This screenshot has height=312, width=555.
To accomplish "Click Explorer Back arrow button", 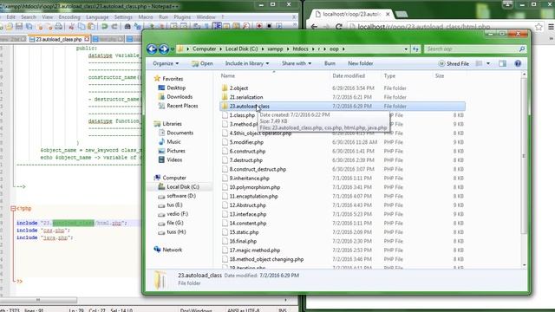I will pyautogui.click(x=152, y=49).
